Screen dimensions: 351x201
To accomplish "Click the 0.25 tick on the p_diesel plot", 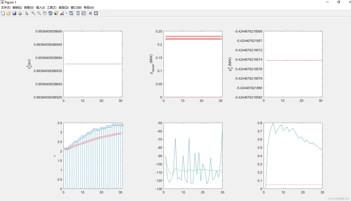I will coord(159,31).
